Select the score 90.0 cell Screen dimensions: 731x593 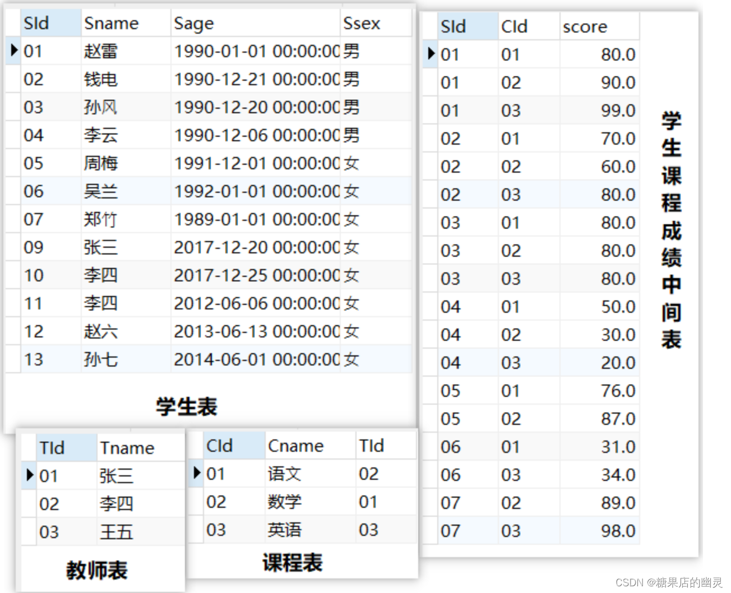pyautogui.click(x=599, y=82)
